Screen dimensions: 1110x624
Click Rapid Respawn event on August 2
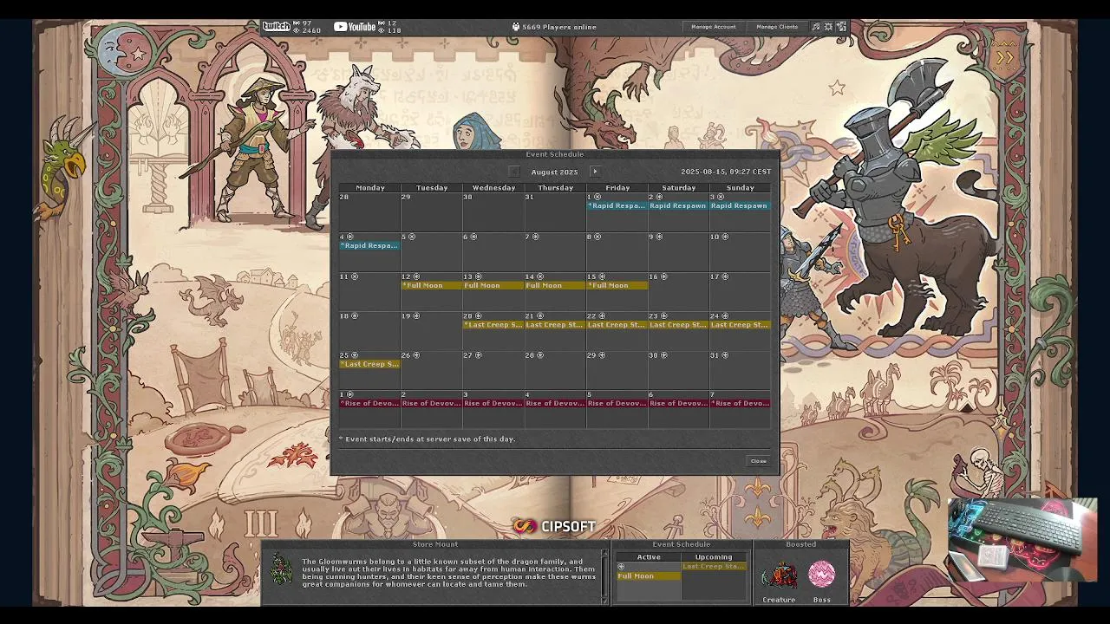[678, 206]
